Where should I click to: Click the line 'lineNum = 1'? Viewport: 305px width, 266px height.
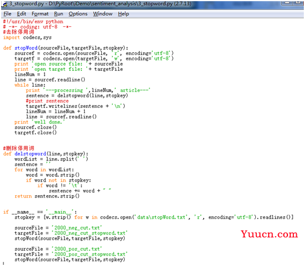coord(30,74)
